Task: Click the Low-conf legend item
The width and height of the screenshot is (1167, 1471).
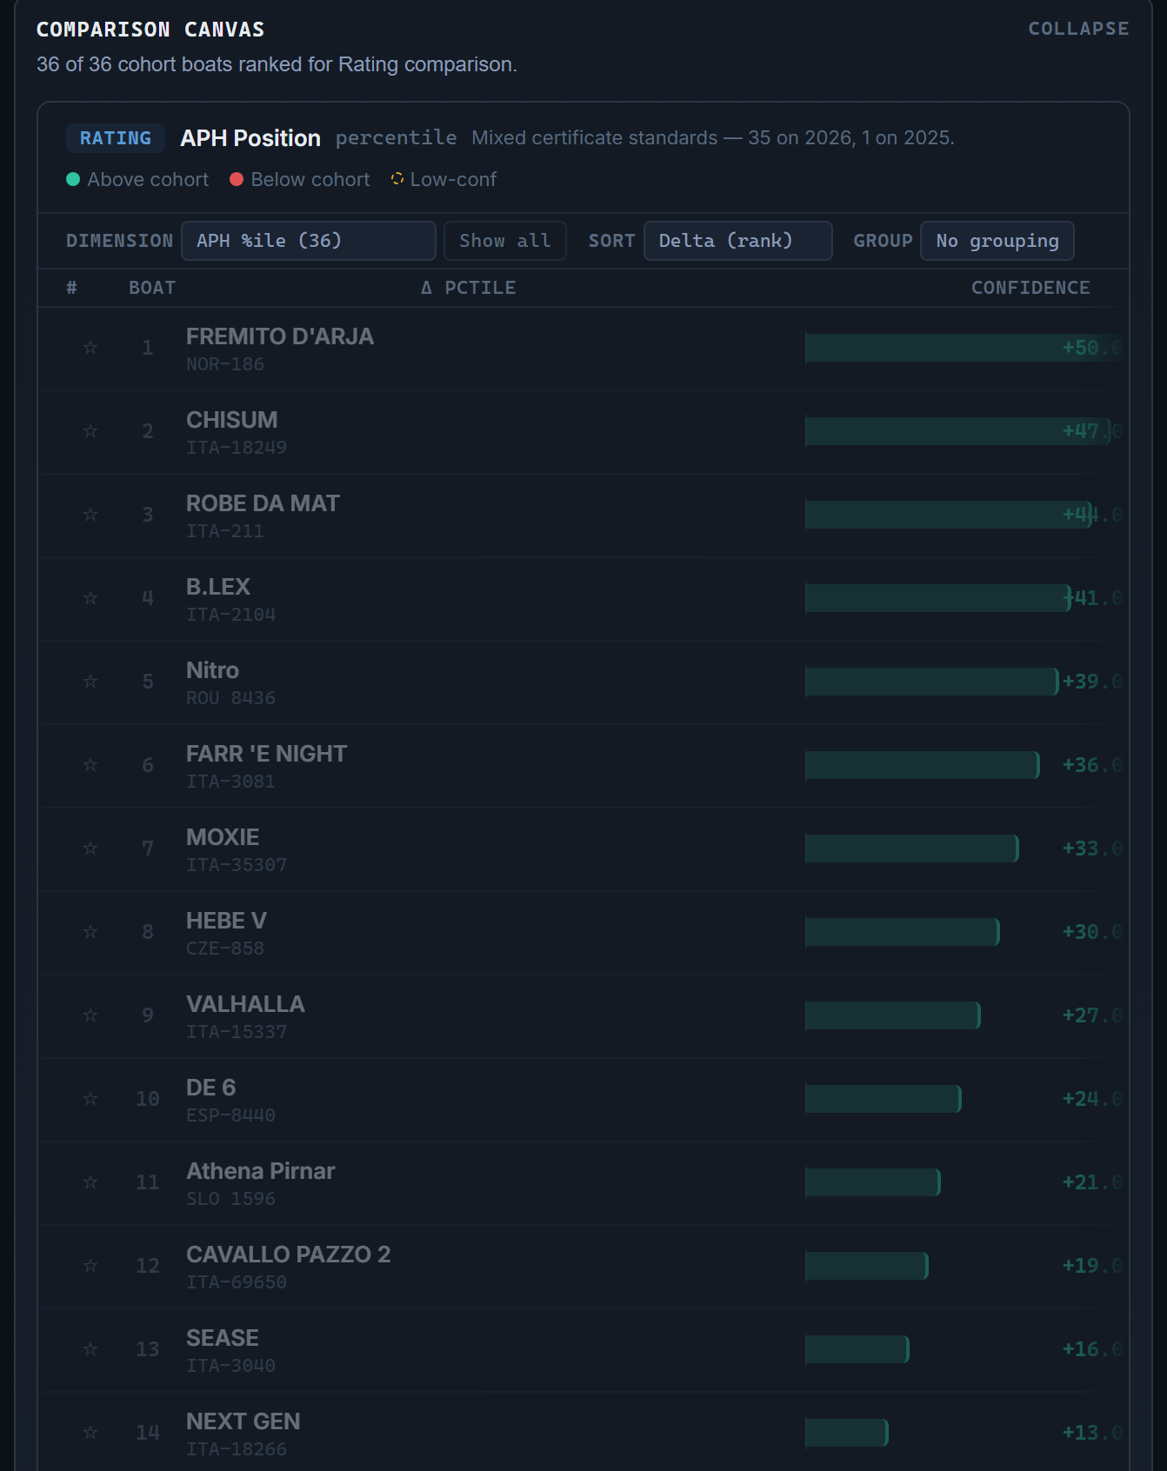Action: pyautogui.click(x=443, y=179)
